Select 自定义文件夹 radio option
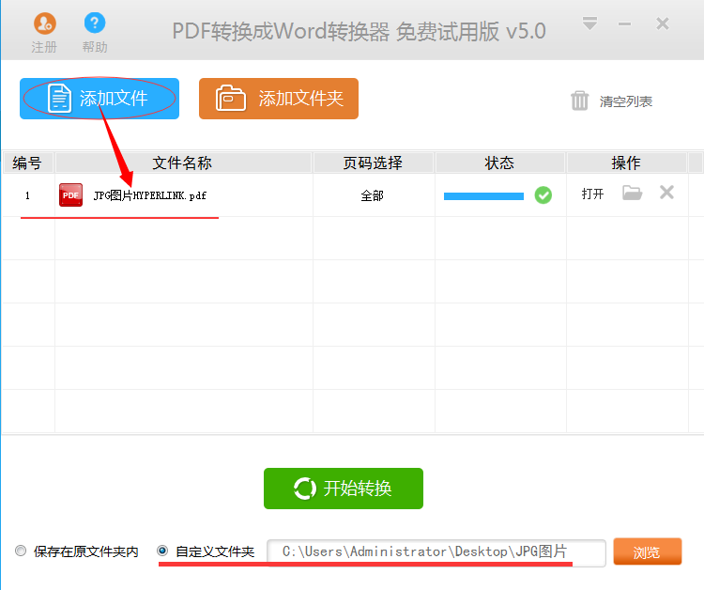Screen dimensions: 704x590 162,551
